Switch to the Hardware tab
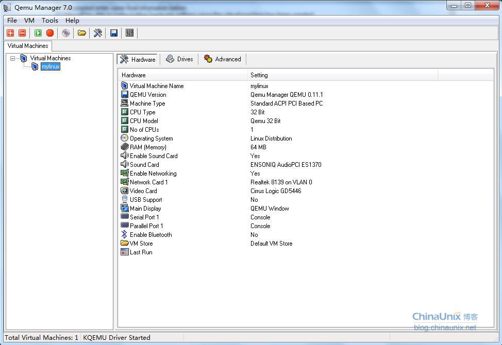 coord(138,59)
